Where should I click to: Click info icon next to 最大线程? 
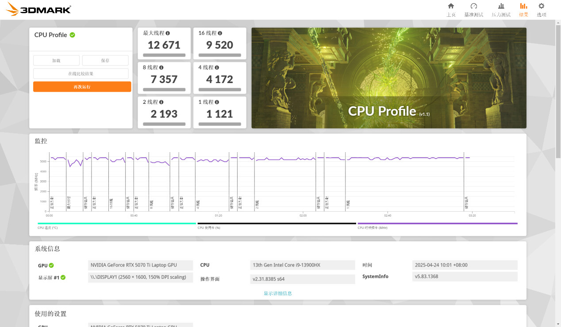click(168, 33)
